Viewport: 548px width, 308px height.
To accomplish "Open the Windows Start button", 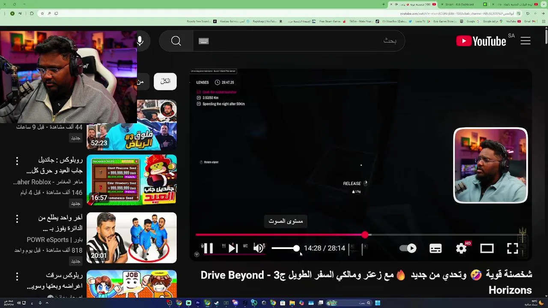I will pos(378,303).
